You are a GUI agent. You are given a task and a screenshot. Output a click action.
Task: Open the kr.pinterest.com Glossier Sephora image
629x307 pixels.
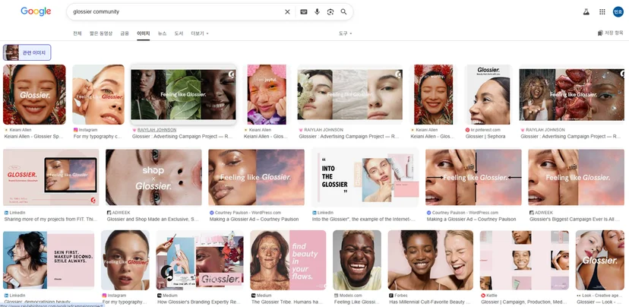point(488,95)
